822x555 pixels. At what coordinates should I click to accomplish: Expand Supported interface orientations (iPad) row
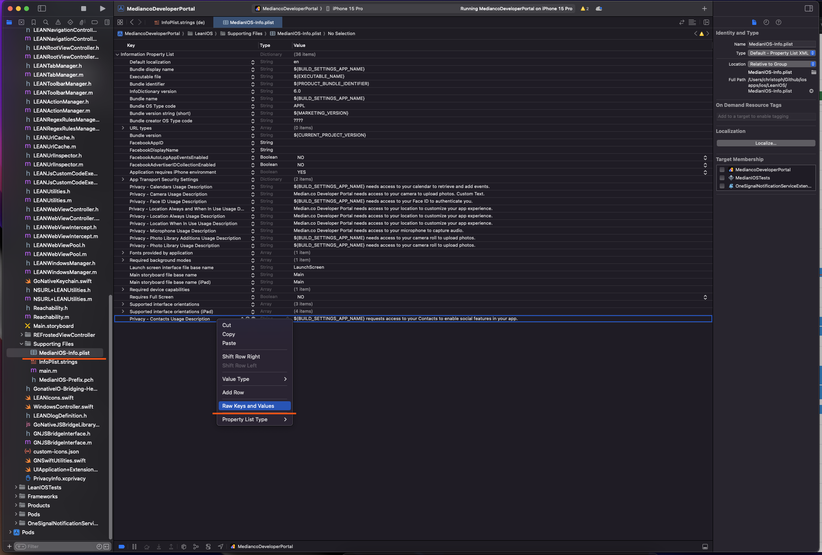(123, 312)
